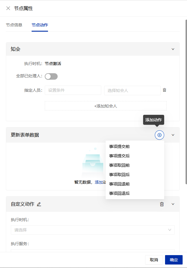
Task: Select the 节点动作 tab
Action: [x=40, y=25]
